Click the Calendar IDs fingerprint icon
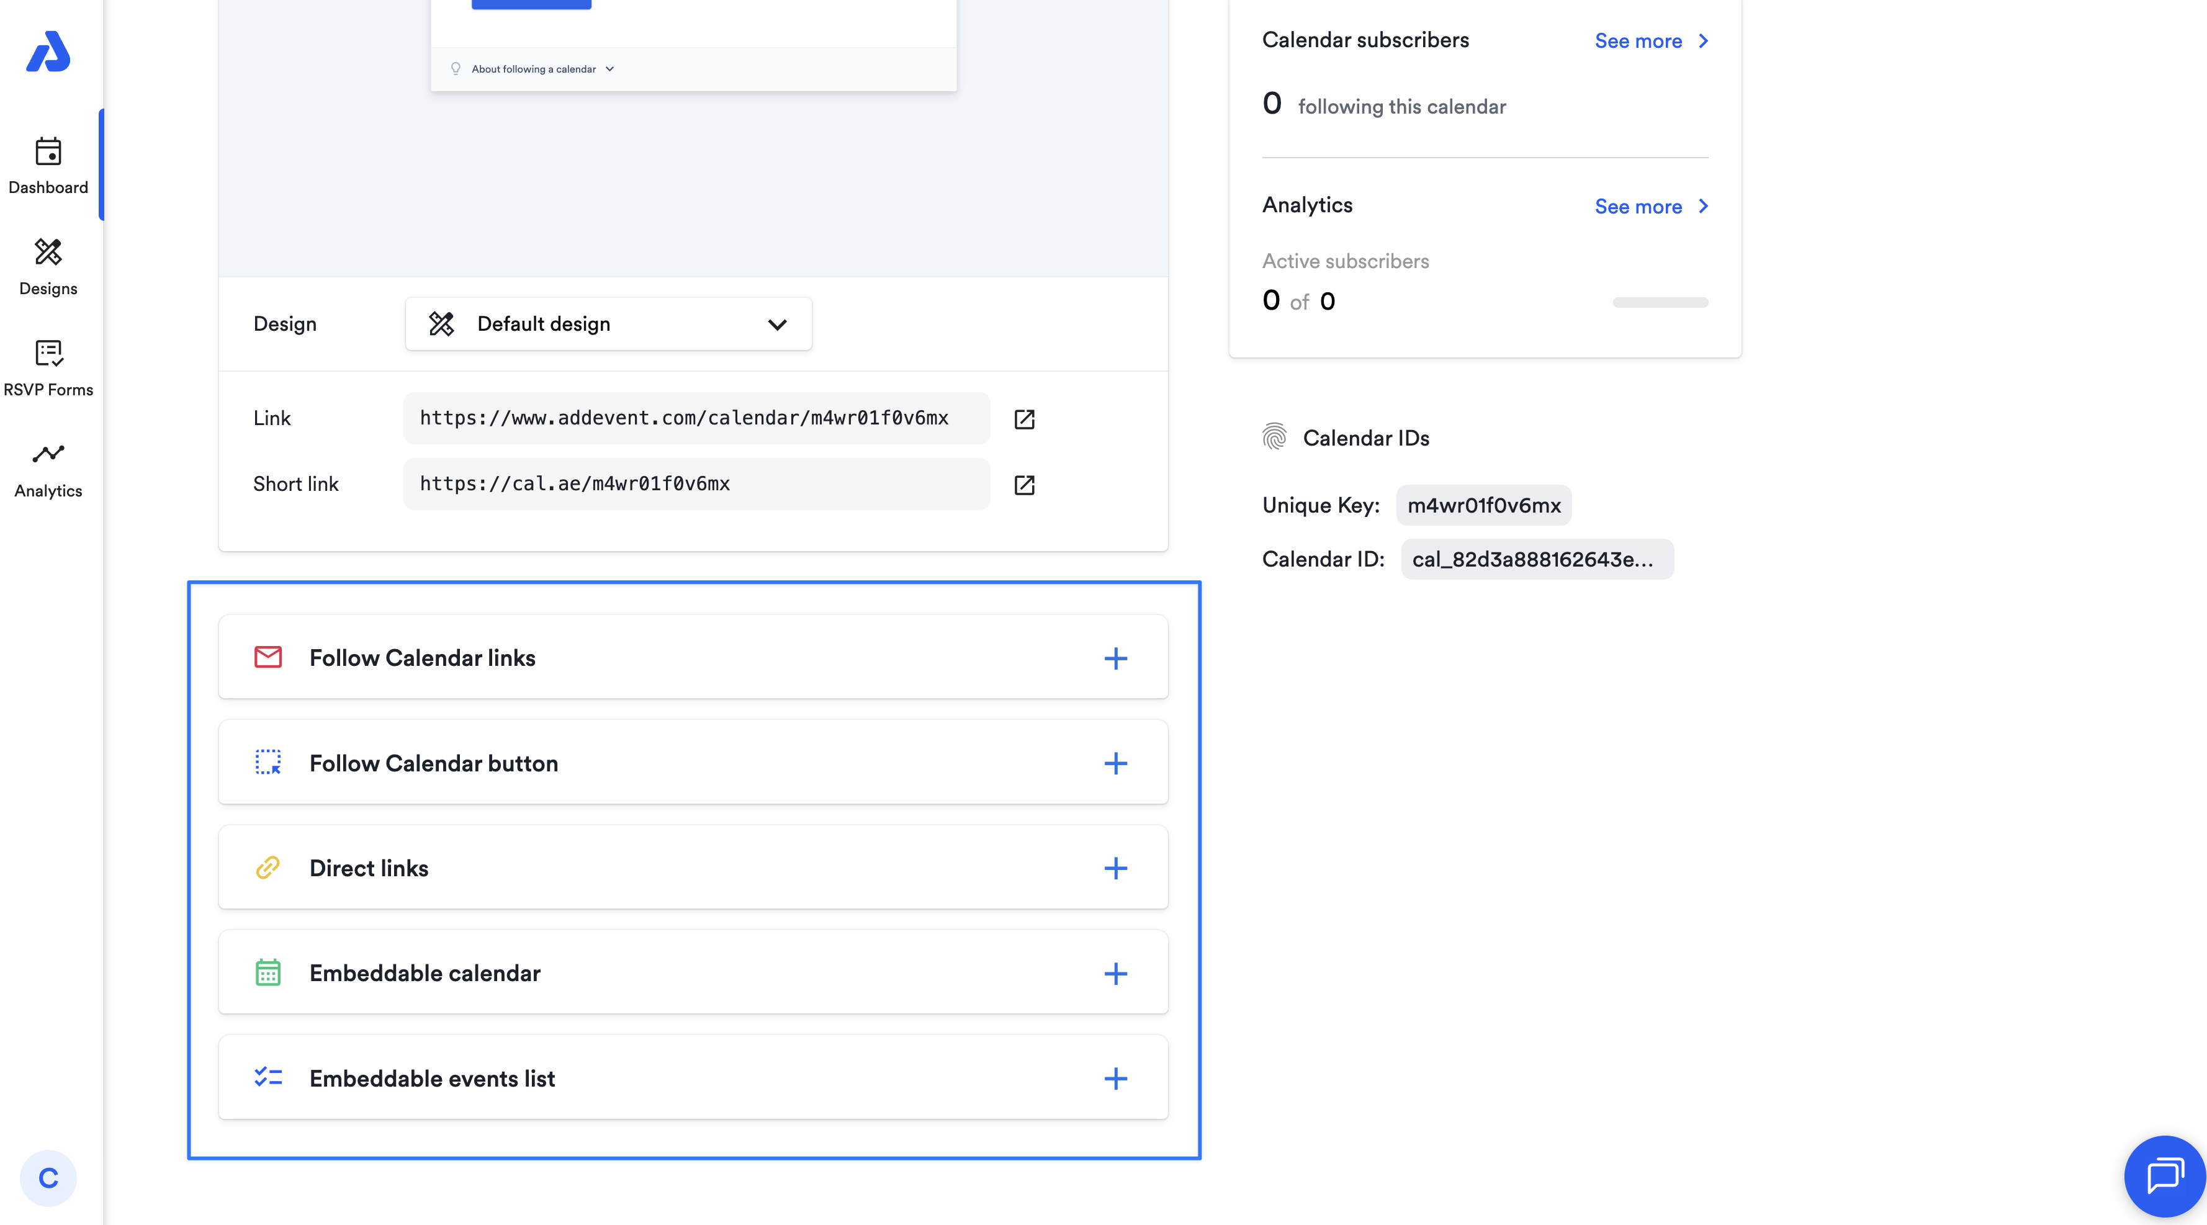 [x=1274, y=437]
